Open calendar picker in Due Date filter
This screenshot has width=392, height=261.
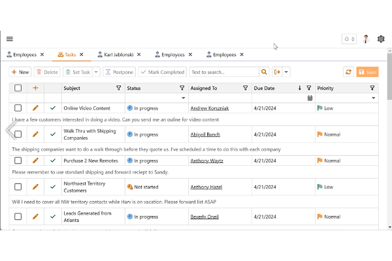click(x=310, y=98)
